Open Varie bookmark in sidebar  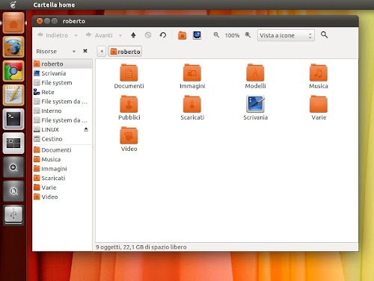click(62, 188)
